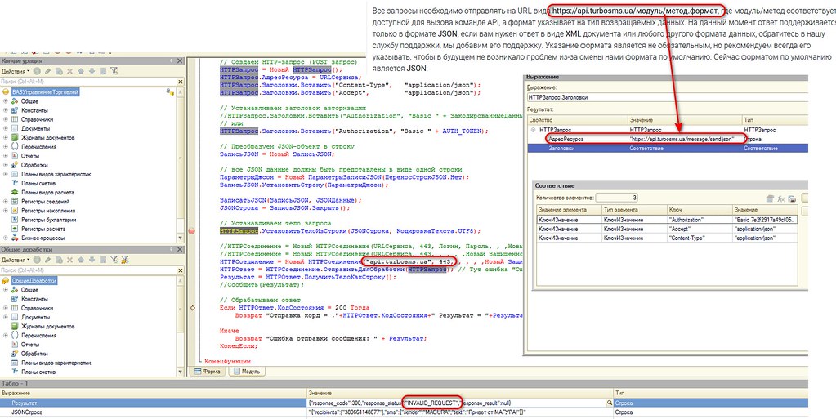
Task: Collapse HTTPЗапрос row in result tree
Action: click(534, 129)
